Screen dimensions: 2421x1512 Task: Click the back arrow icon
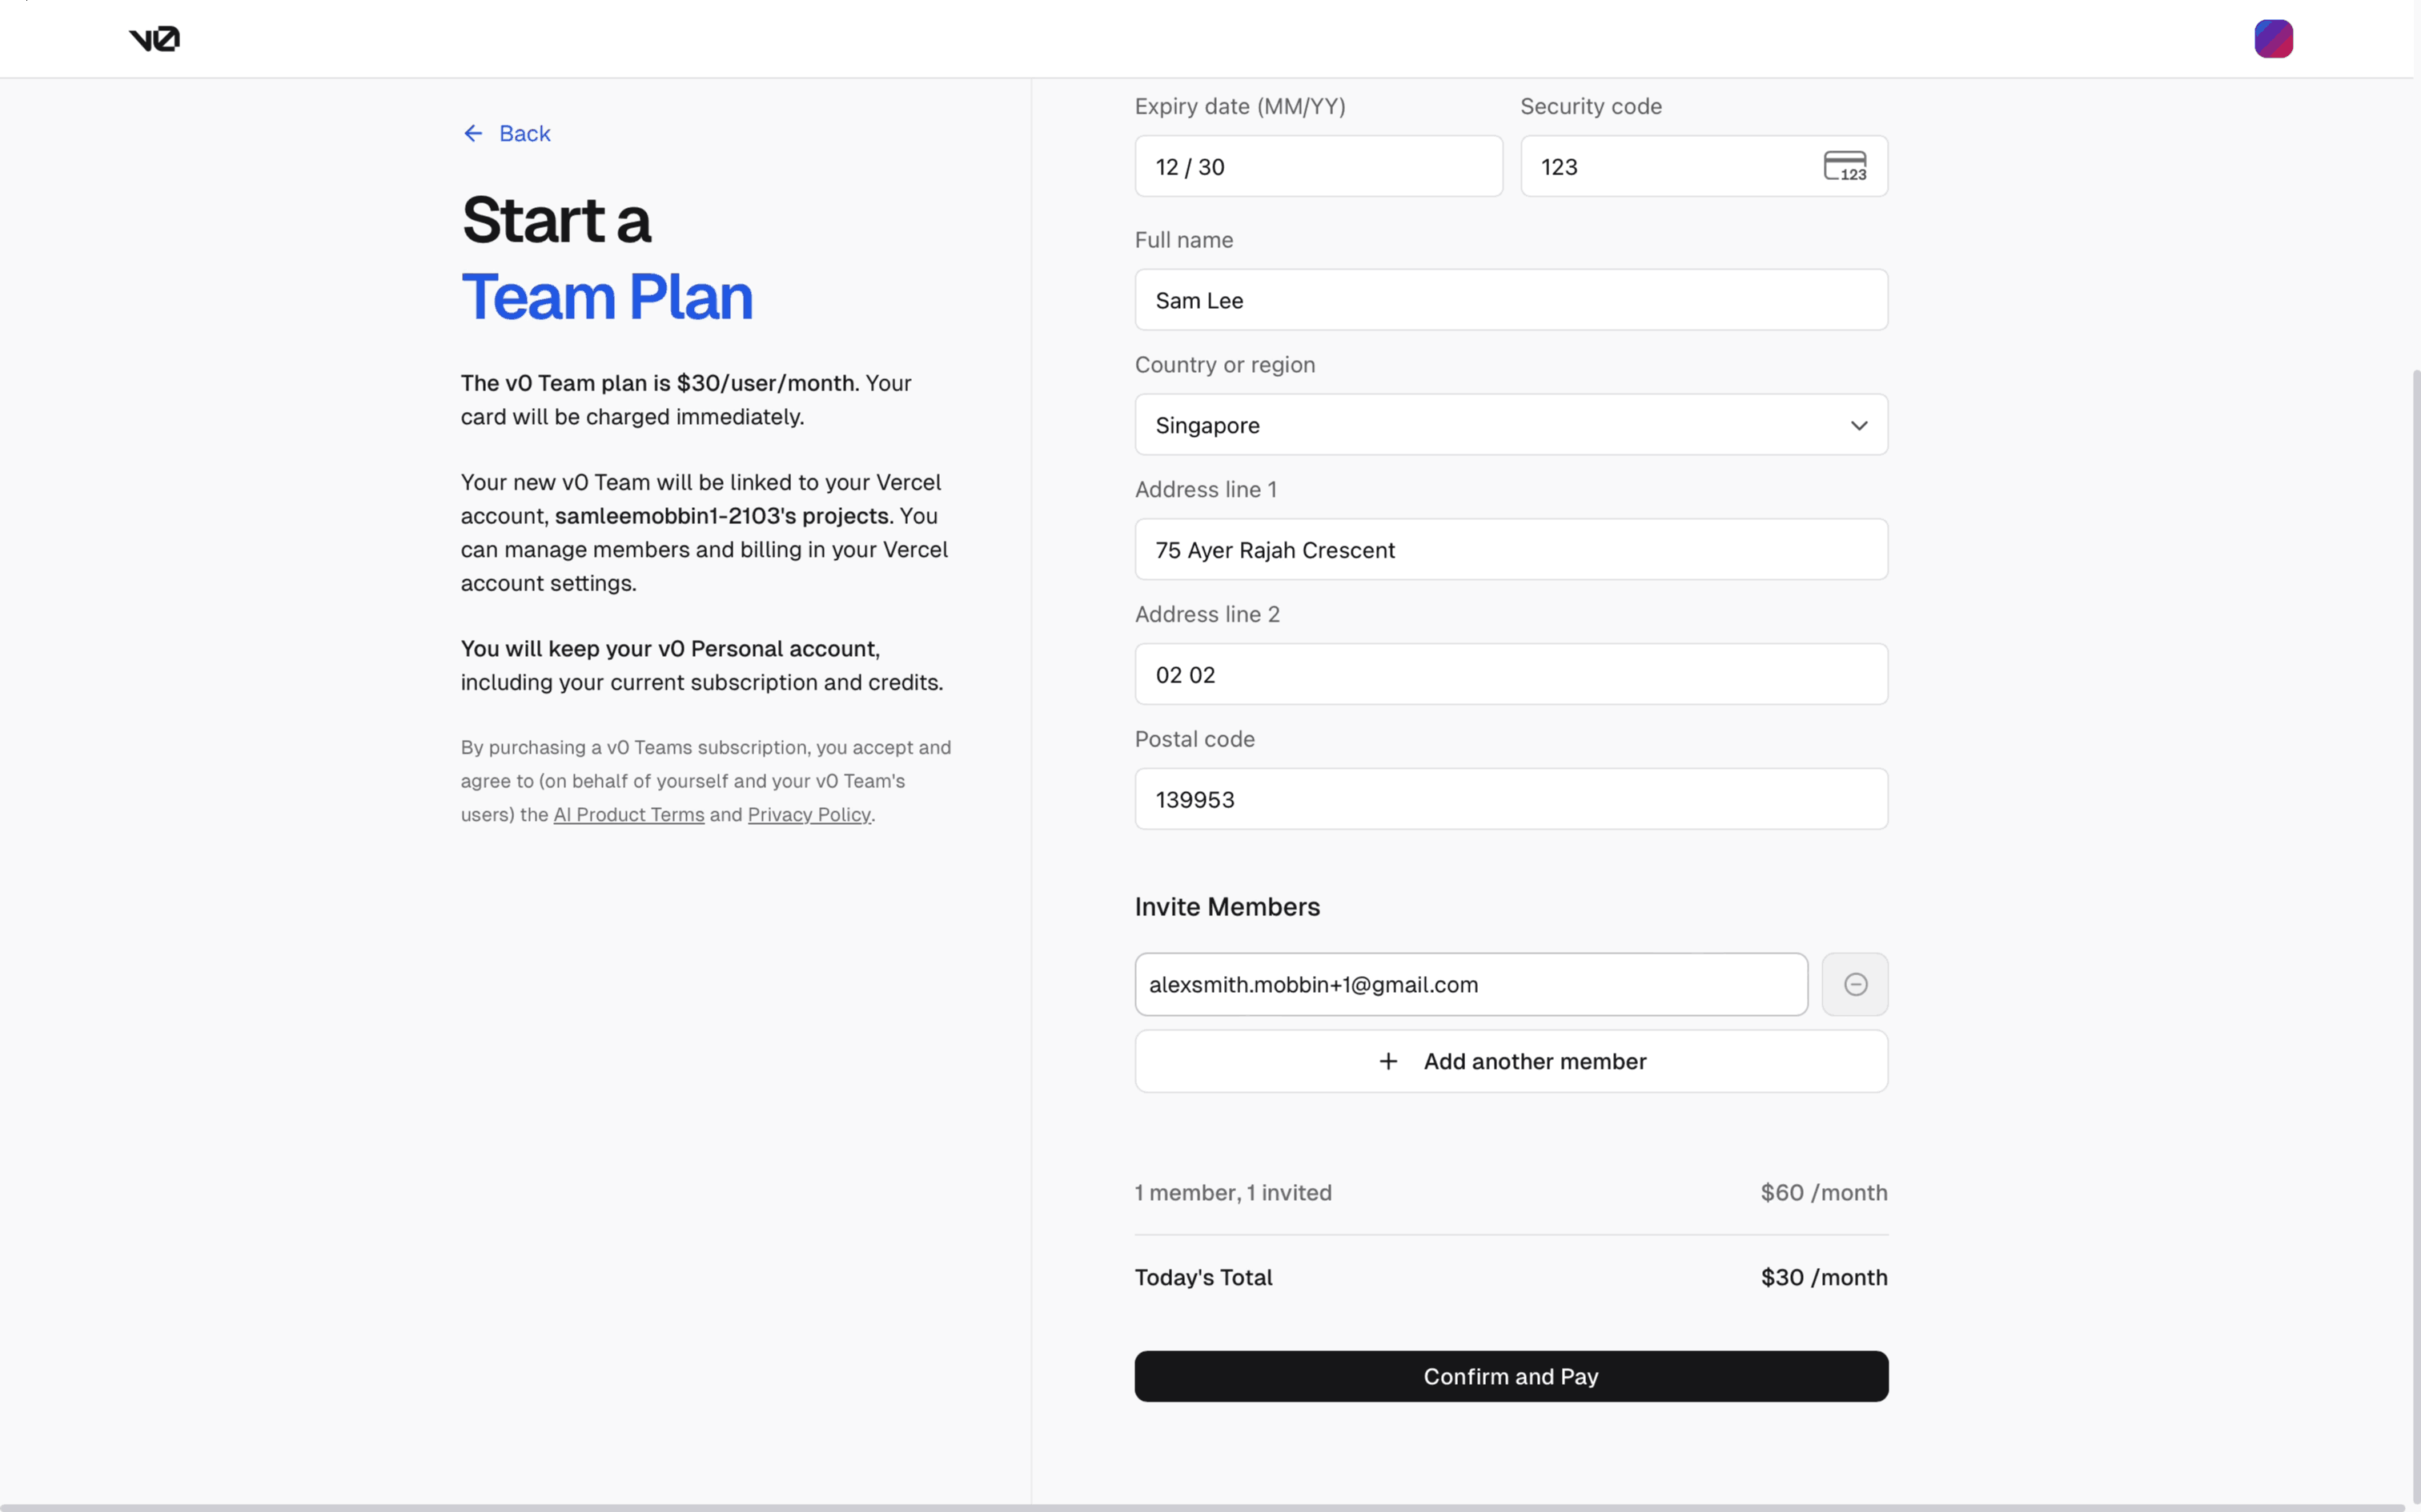click(473, 133)
